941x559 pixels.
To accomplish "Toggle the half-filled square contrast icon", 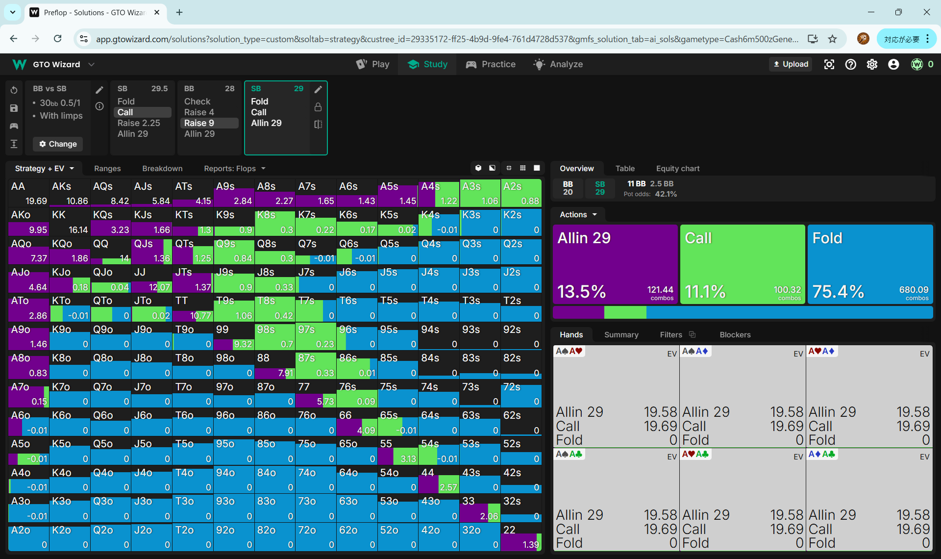I will tap(492, 168).
